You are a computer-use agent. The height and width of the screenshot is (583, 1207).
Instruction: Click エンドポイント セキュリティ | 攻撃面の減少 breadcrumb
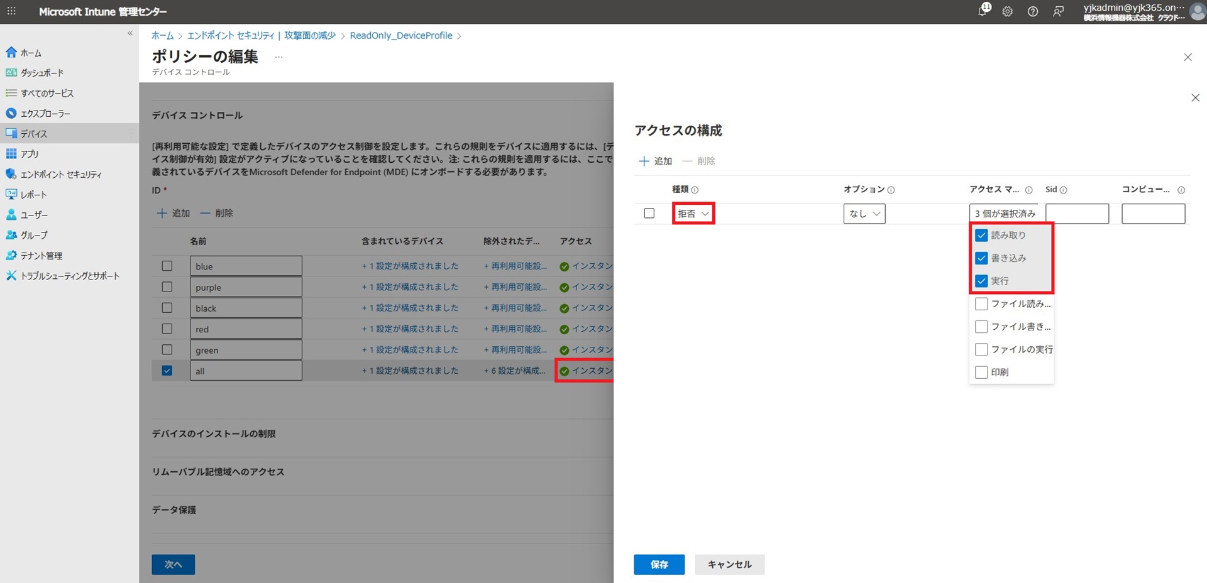(x=262, y=36)
